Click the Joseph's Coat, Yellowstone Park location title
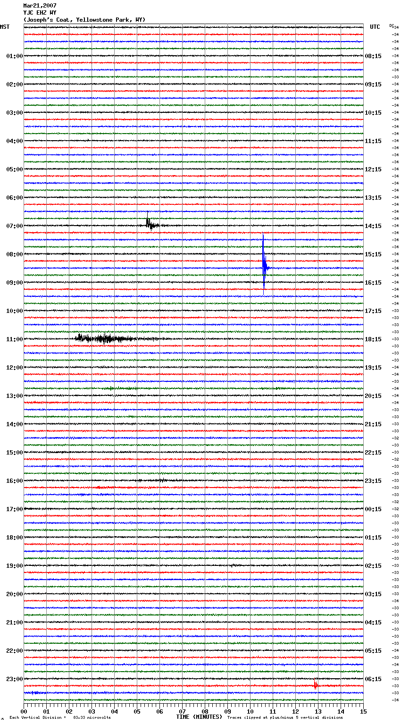The width and height of the screenshot is (401, 724). pyautogui.click(x=84, y=20)
